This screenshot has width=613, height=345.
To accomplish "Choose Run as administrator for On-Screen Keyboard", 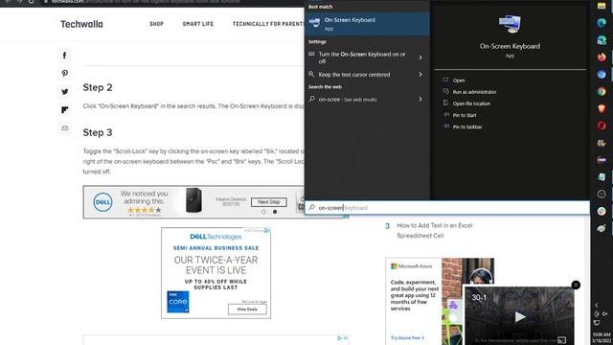I will [x=474, y=92].
